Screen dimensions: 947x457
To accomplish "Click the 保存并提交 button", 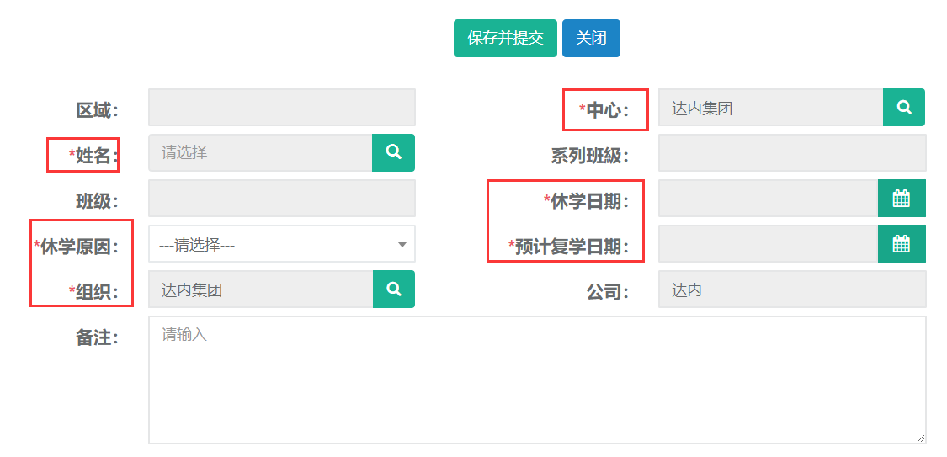I will 505,39.
